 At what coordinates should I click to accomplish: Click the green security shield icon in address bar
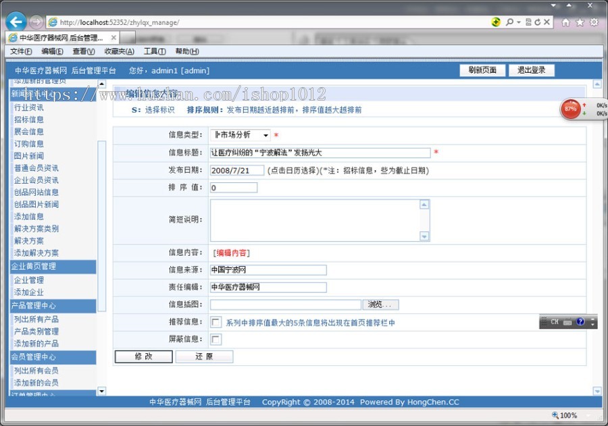pos(496,22)
